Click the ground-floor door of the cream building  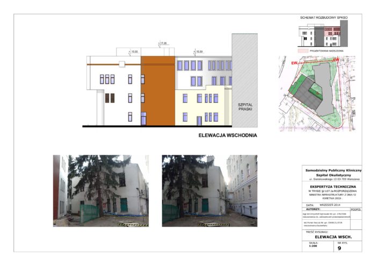[x=199, y=121]
